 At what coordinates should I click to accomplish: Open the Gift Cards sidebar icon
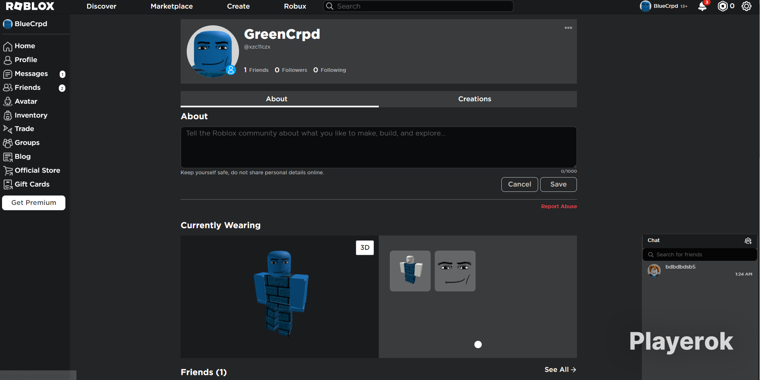pos(8,184)
